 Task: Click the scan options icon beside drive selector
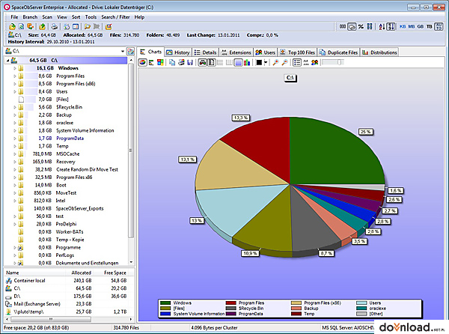click(130, 51)
